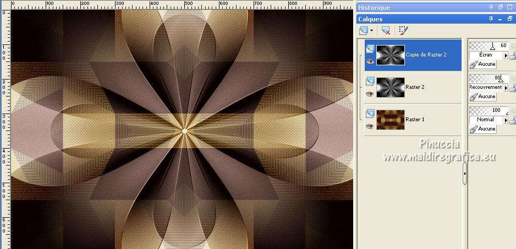Screen dimensions: 516x249
Task: Adjust opacity slider set to 60
Action: click(489, 46)
